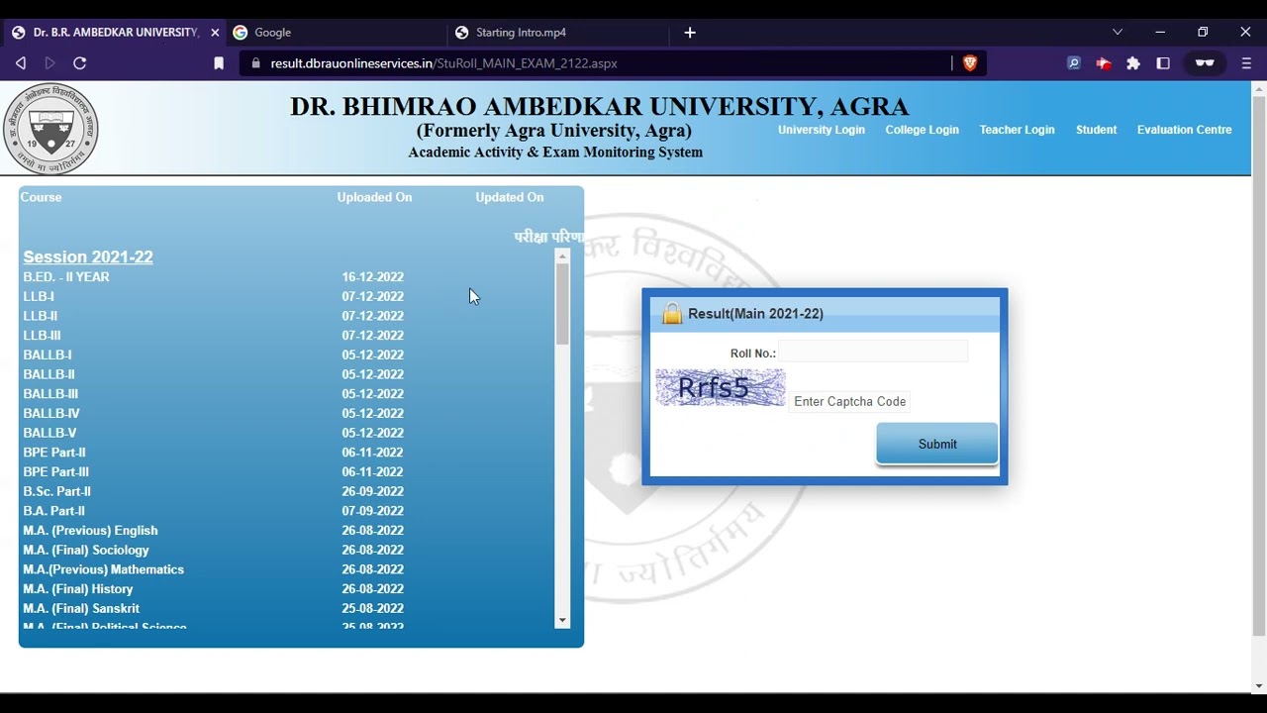Click the university emblem logo

coord(50,129)
